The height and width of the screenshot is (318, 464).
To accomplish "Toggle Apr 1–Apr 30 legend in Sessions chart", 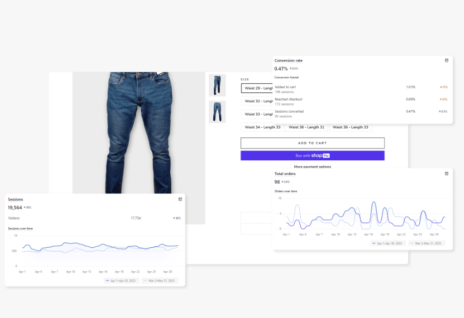I will point(121,280).
